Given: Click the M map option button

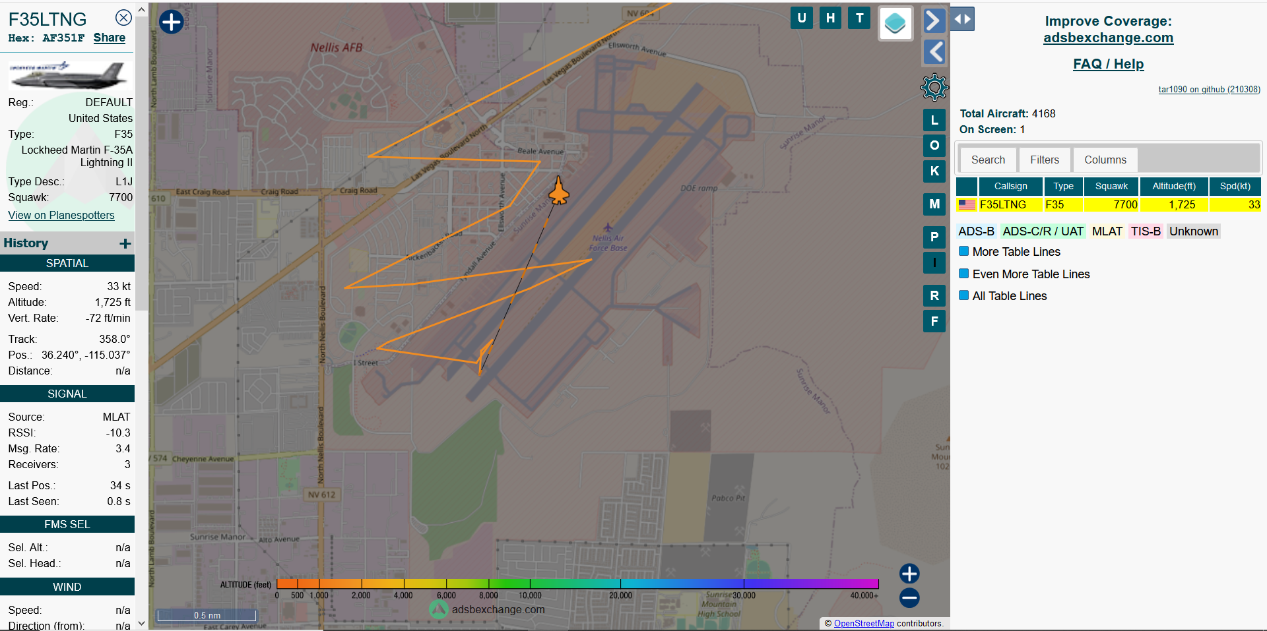Looking at the screenshot, I should [x=934, y=204].
